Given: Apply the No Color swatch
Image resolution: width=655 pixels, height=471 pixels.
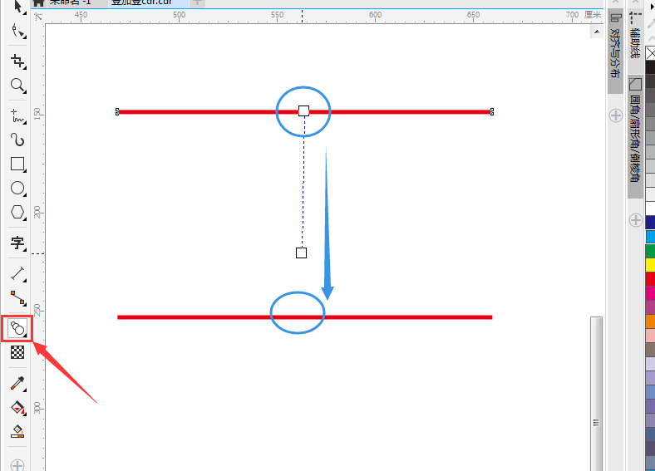Looking at the screenshot, I should point(650,54).
